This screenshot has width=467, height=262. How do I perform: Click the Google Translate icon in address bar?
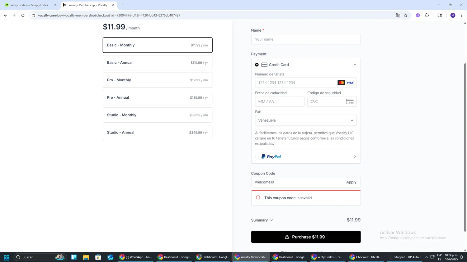click(x=398, y=15)
